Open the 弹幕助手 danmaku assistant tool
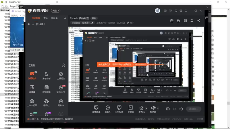Image resolution: width=230 pixels, height=129 pixels. tap(32, 76)
